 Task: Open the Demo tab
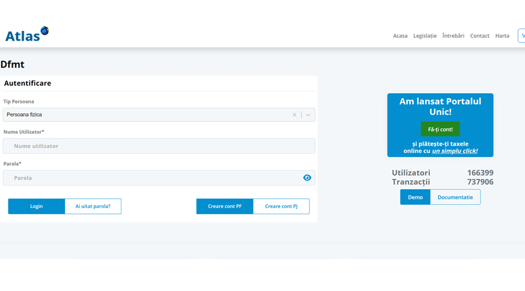(415, 197)
